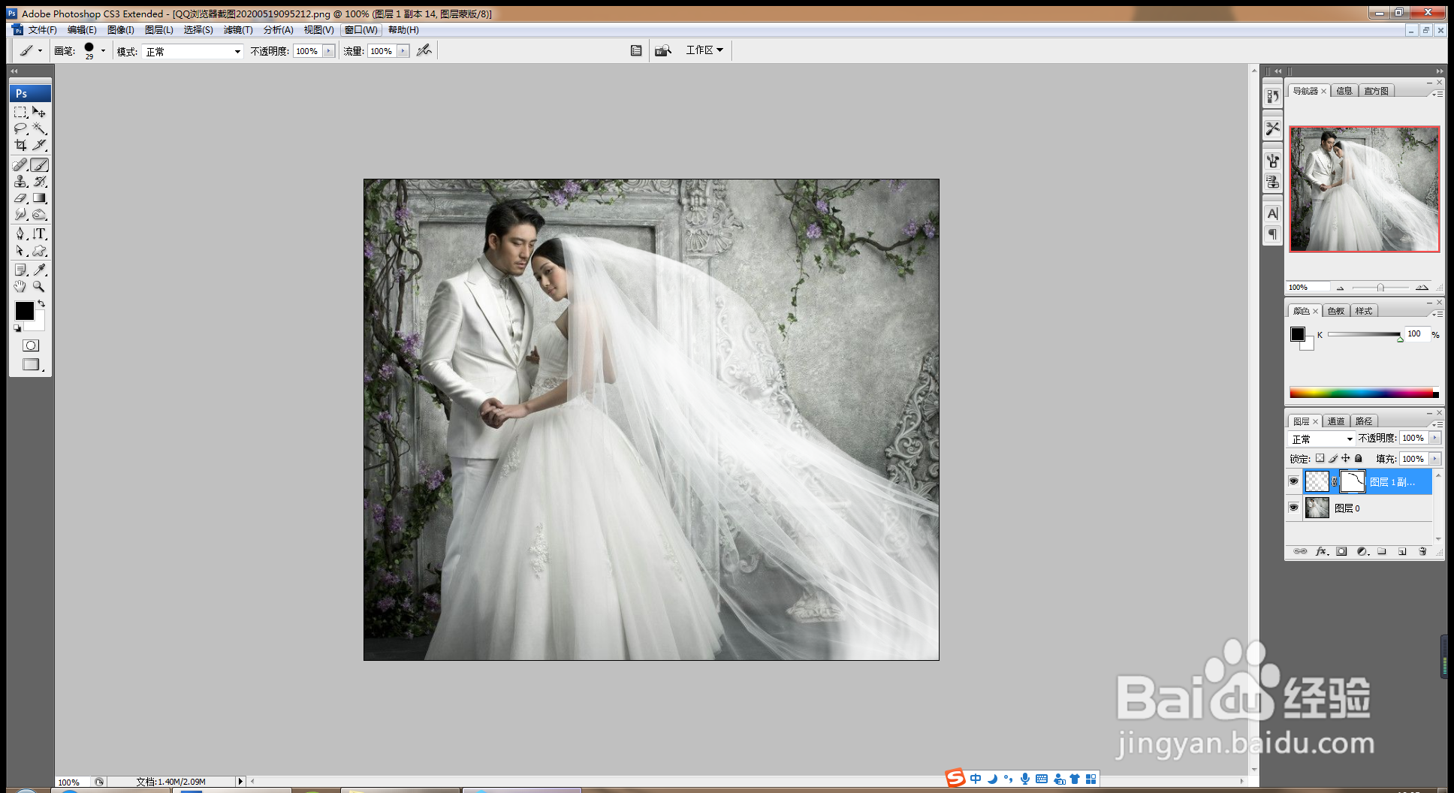Toggle the lock all padlock for layer
This screenshot has height=793, width=1454.
pos(1358,458)
